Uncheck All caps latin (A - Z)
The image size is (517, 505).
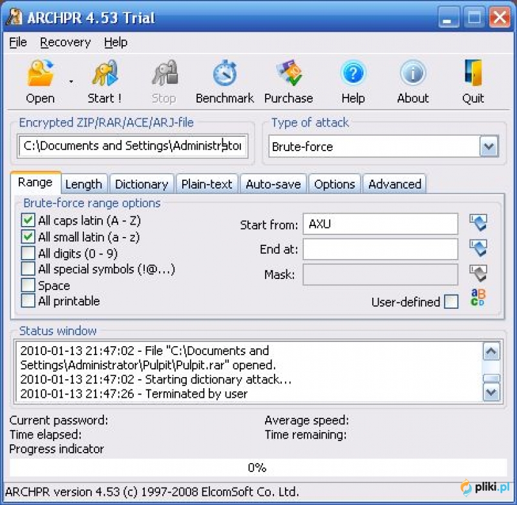coord(28,220)
